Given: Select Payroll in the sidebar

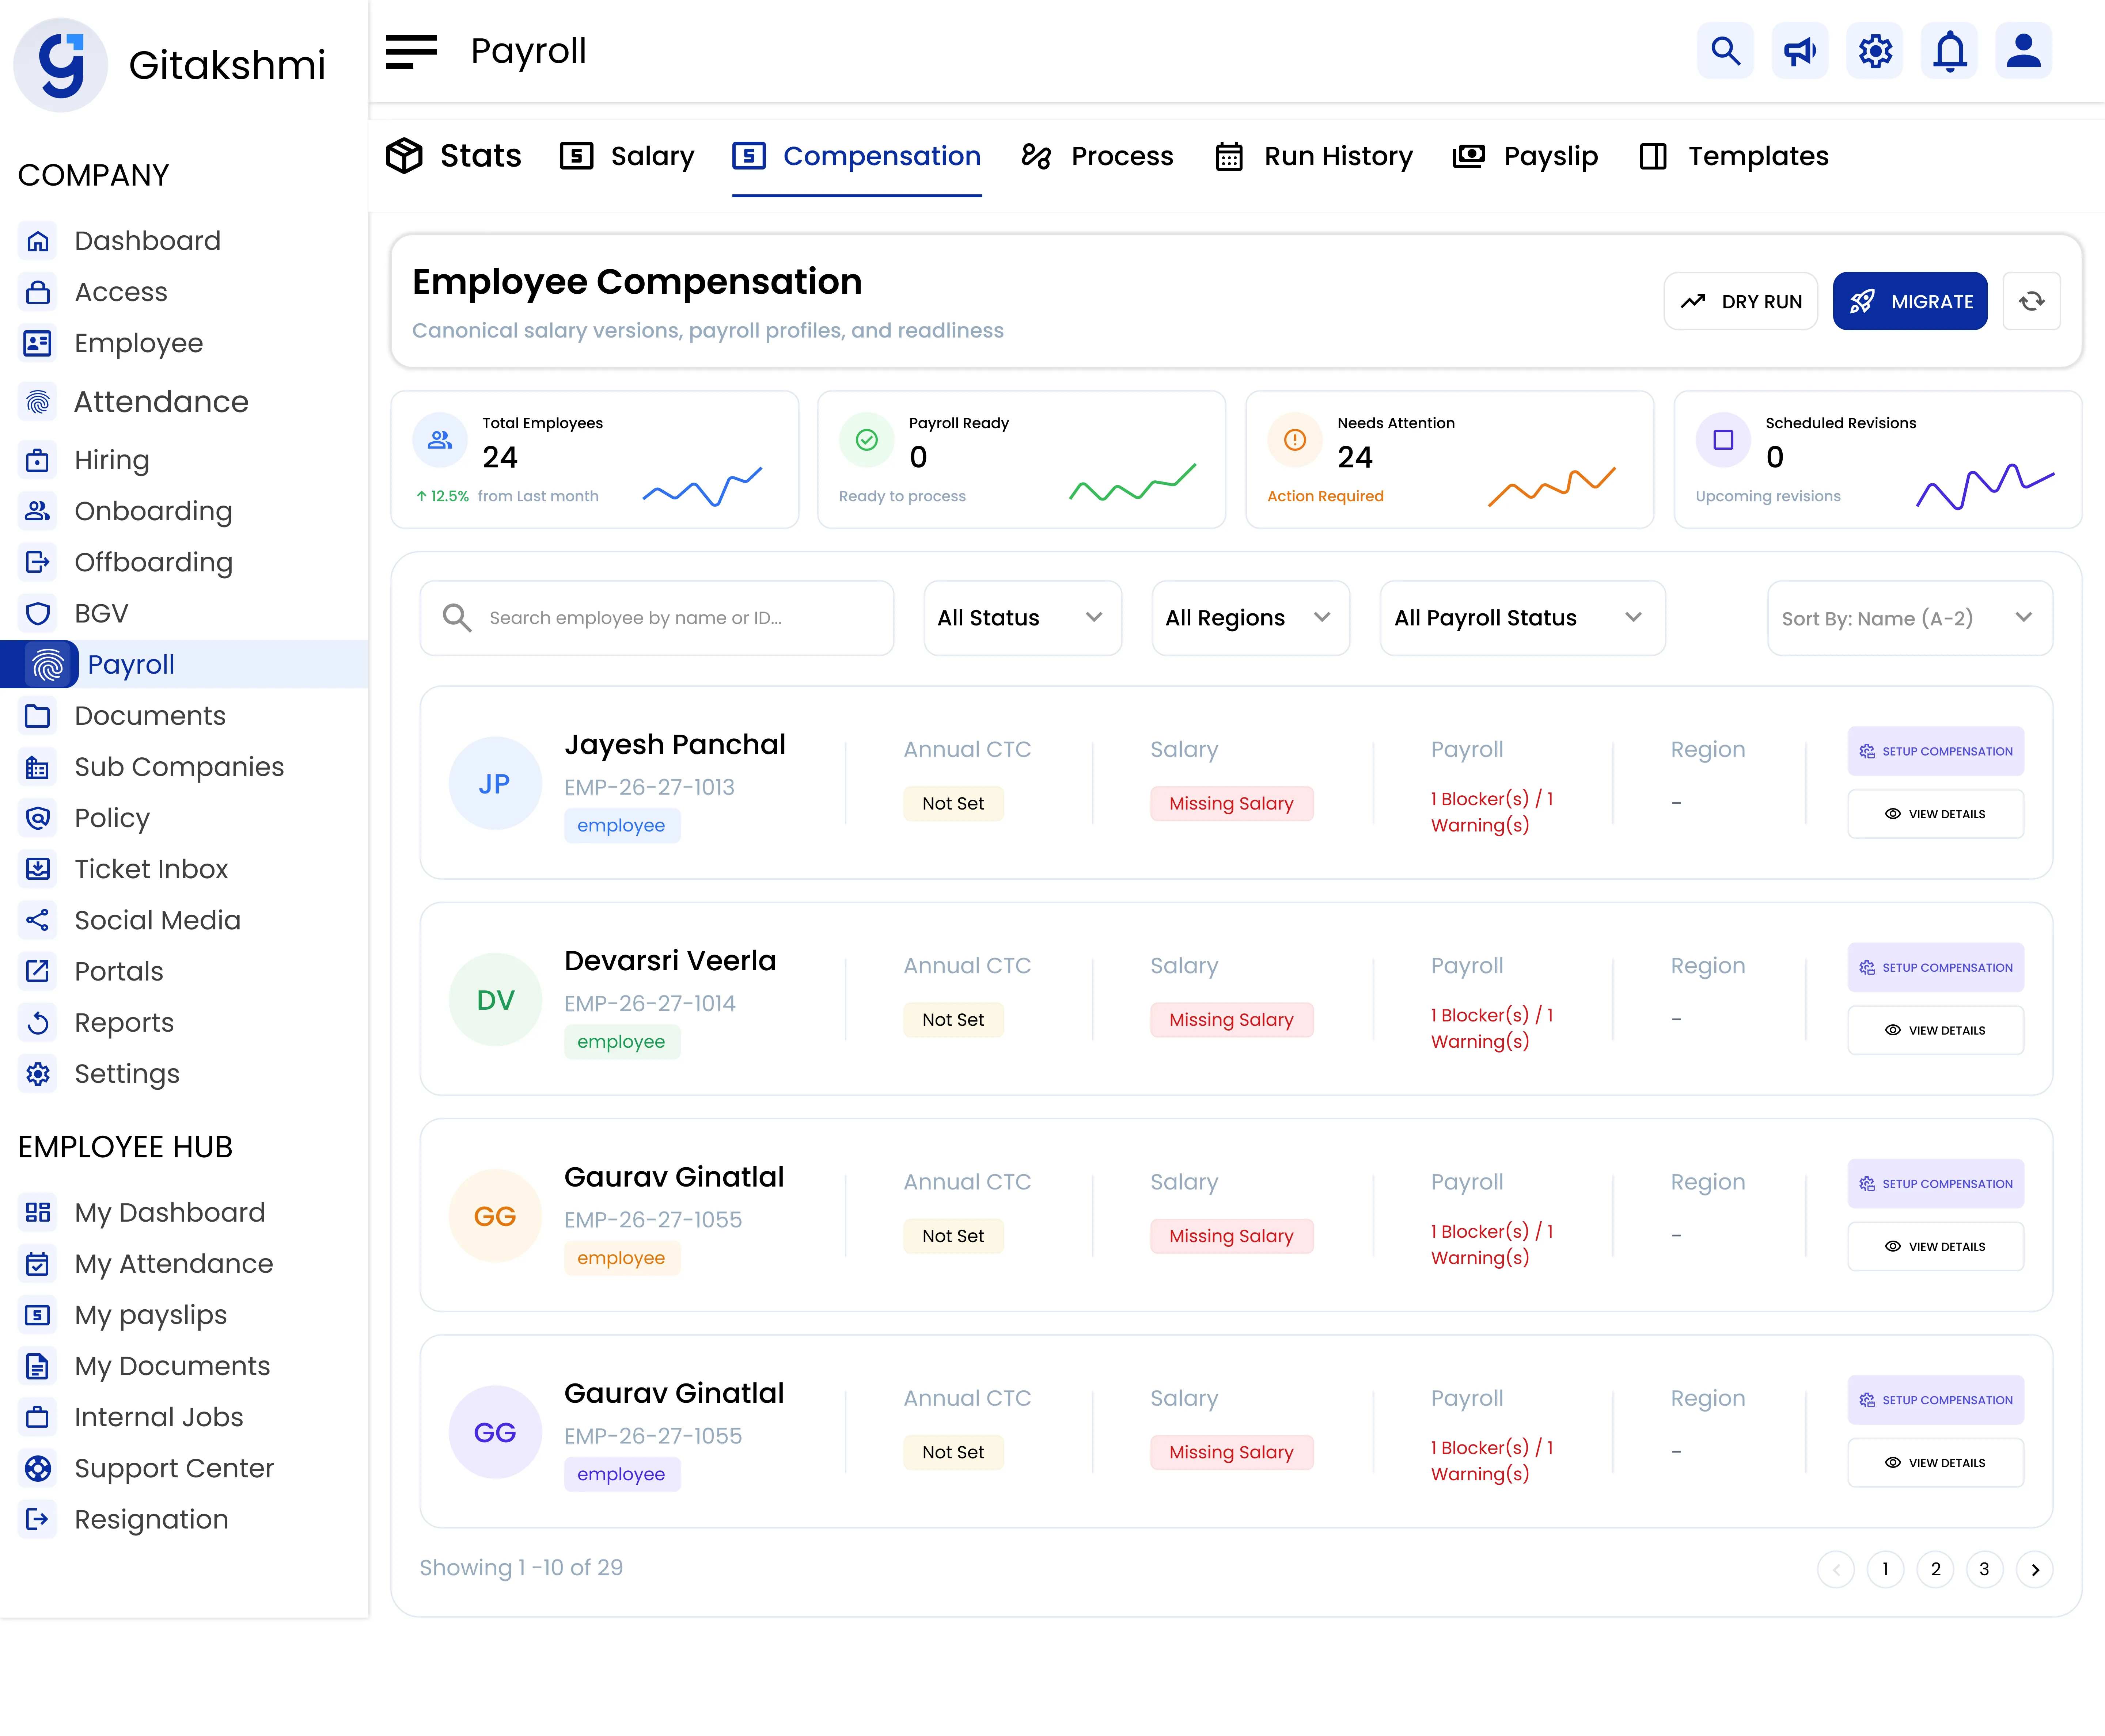Looking at the screenshot, I should (x=184, y=664).
